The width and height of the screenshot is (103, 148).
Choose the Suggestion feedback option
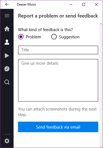(x=54, y=37)
